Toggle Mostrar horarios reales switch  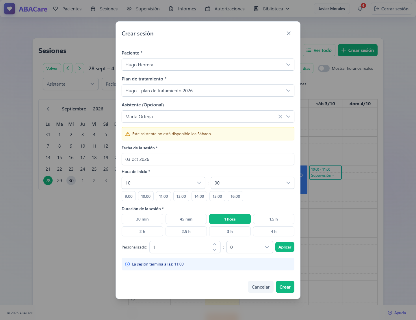(x=324, y=68)
